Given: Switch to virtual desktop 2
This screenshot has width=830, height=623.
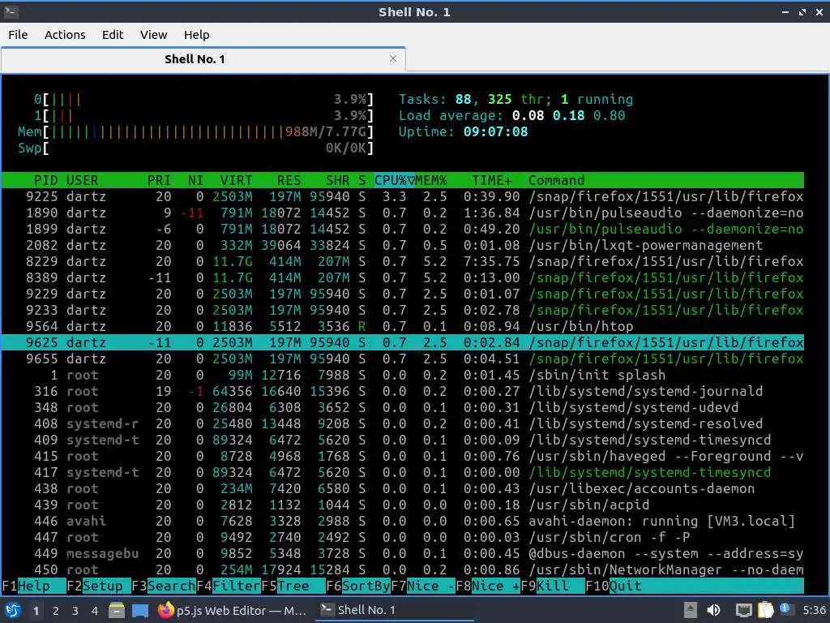Looking at the screenshot, I should pyautogui.click(x=56, y=610).
